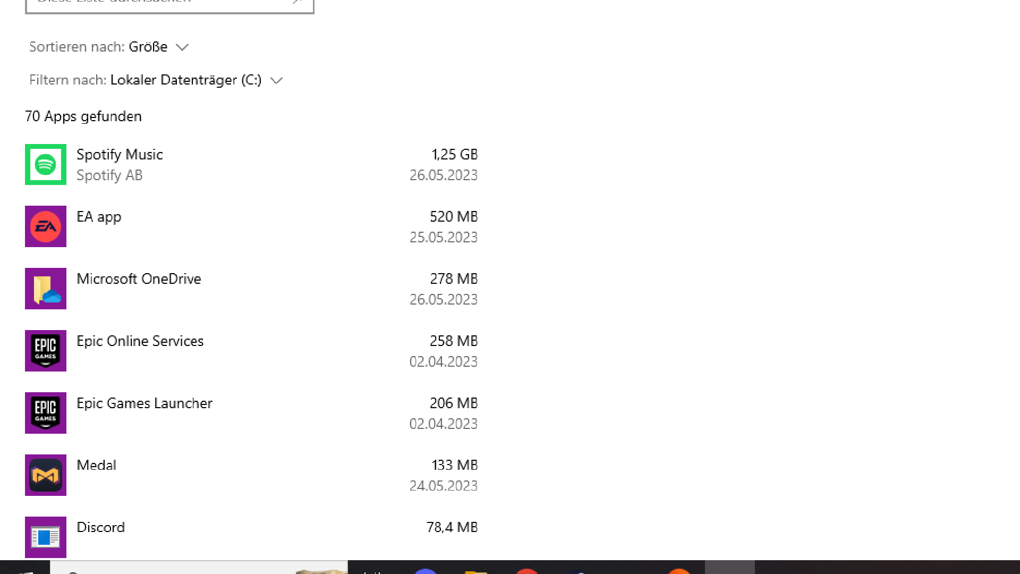The width and height of the screenshot is (1020, 574).
Task: Select the Epic Online Services entry name
Action: 140,341
